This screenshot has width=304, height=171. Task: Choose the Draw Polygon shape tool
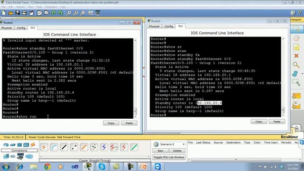pyautogui.click(x=295, y=74)
